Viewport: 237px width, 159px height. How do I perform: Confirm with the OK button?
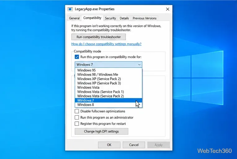109,145
